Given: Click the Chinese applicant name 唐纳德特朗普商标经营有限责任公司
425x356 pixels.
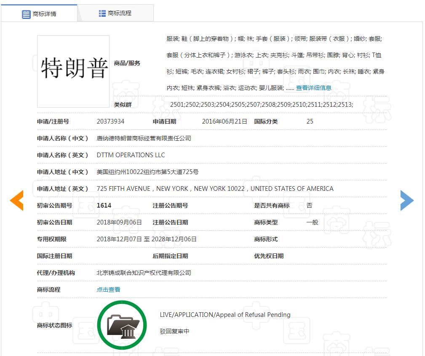Looking at the screenshot, I should tap(144, 138).
